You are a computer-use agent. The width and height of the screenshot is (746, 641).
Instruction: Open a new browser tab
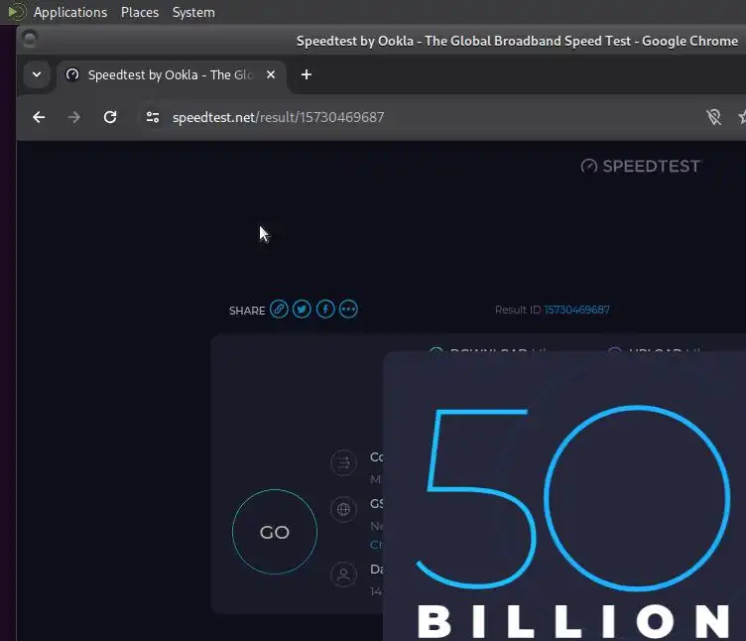(307, 74)
